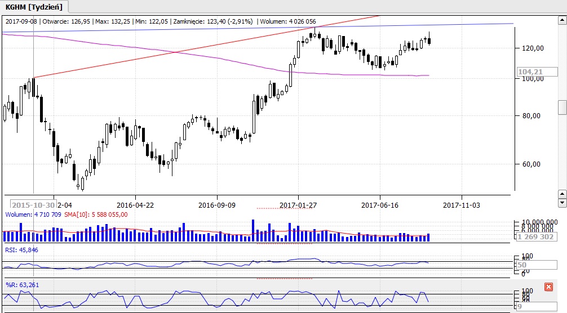Click the 1 269 302 volume value box
Viewport: 567px width, 313px height.
[535, 237]
